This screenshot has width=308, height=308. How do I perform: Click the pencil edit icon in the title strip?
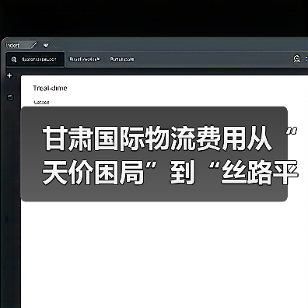[34, 45]
